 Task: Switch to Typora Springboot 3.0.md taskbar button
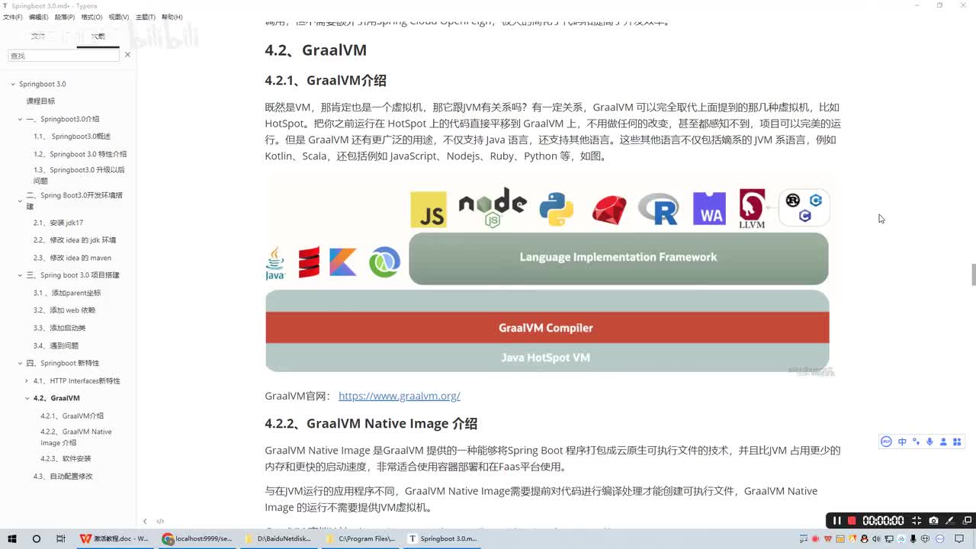(442, 538)
